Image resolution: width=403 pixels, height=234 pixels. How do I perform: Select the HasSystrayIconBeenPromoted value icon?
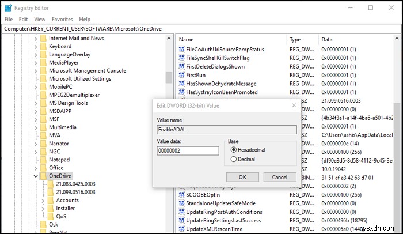182,92
